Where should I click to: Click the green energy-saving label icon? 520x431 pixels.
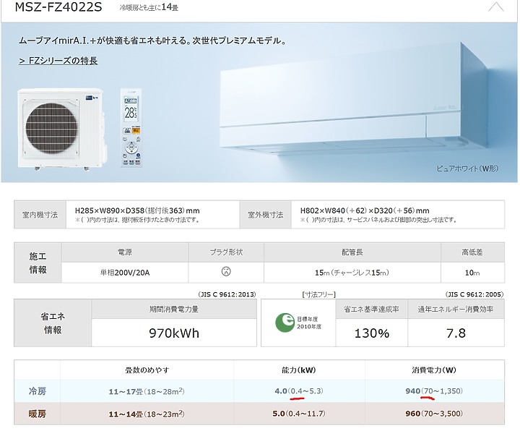pyautogui.click(x=285, y=323)
